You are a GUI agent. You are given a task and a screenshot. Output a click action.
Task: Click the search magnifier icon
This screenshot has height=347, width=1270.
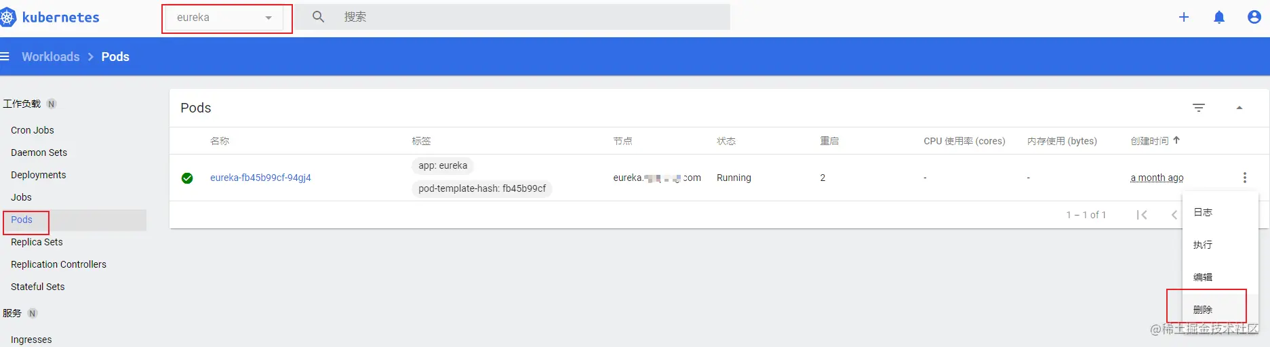[318, 17]
